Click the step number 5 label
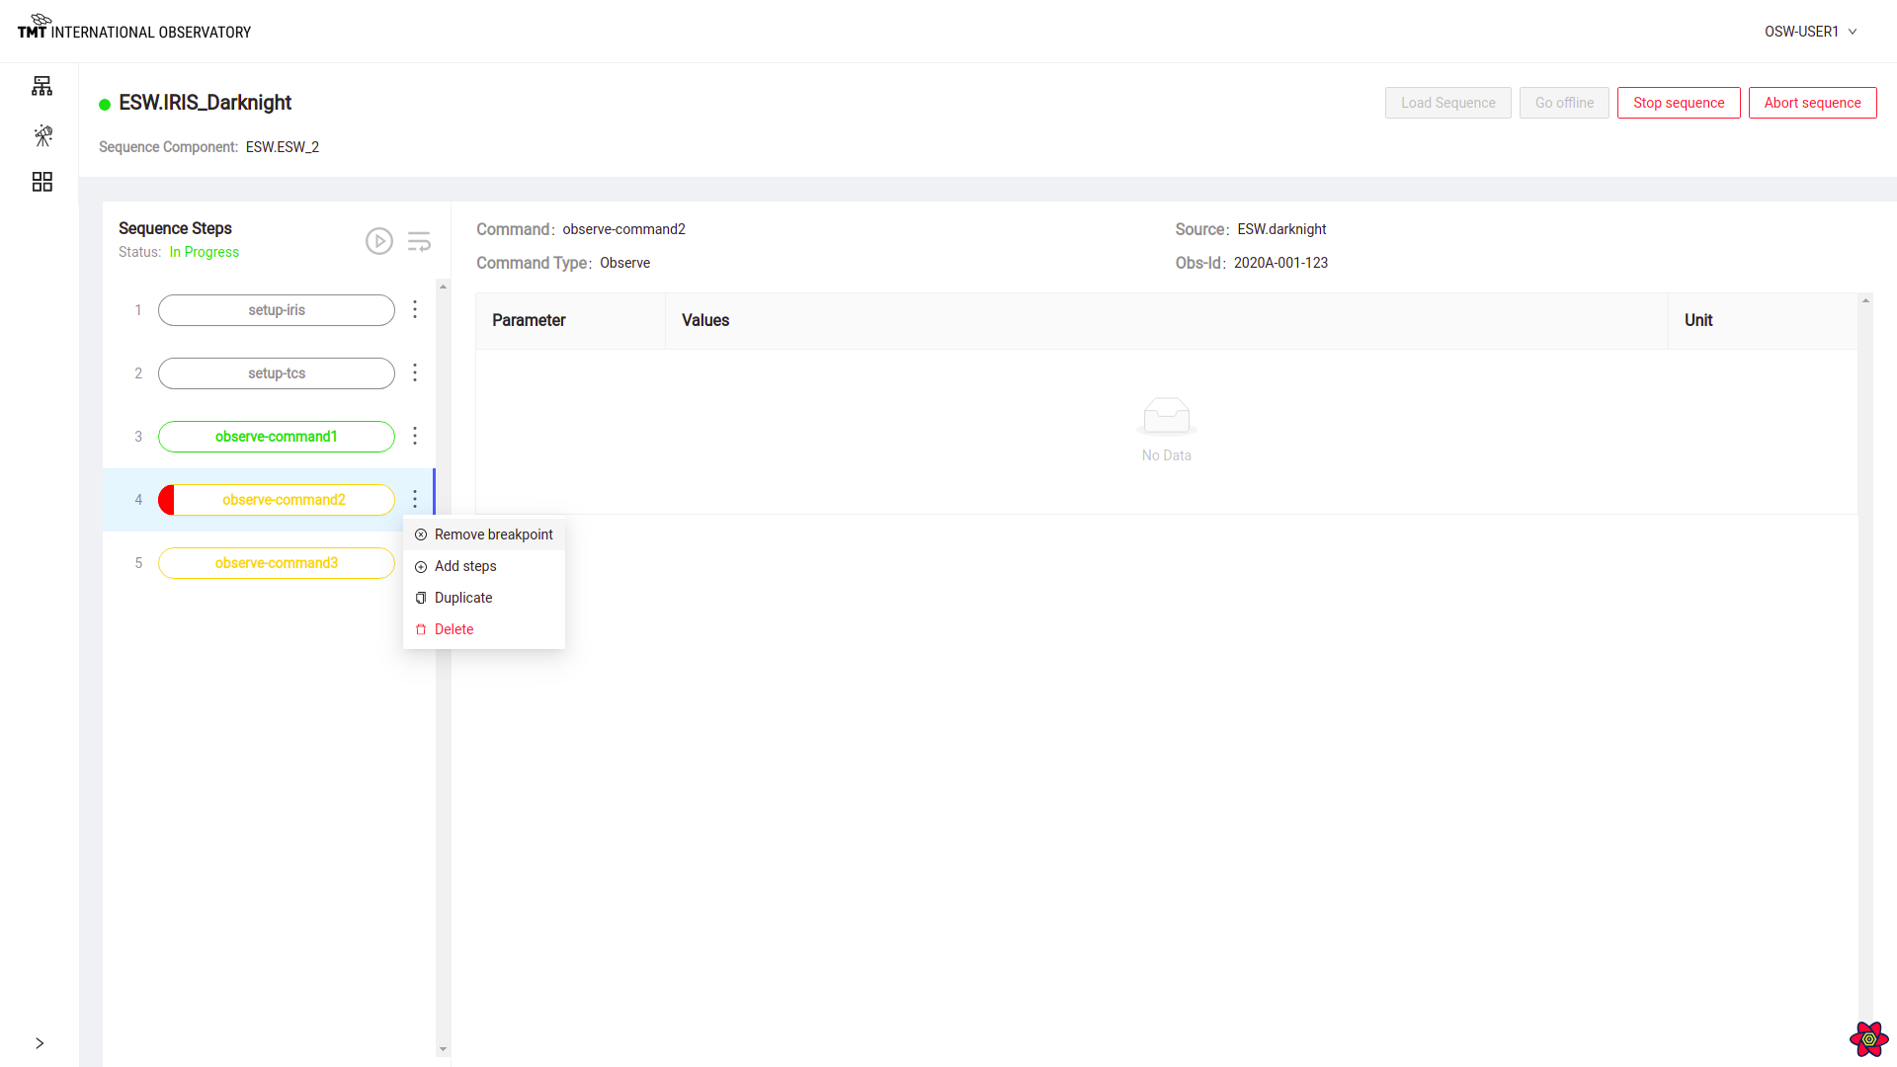Image resolution: width=1897 pixels, height=1067 pixels. coord(138,563)
